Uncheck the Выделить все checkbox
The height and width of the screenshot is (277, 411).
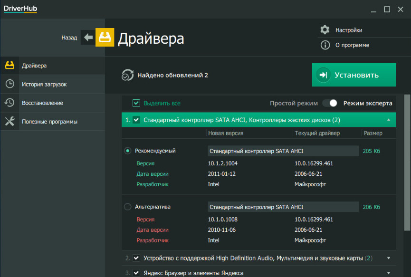pos(136,103)
